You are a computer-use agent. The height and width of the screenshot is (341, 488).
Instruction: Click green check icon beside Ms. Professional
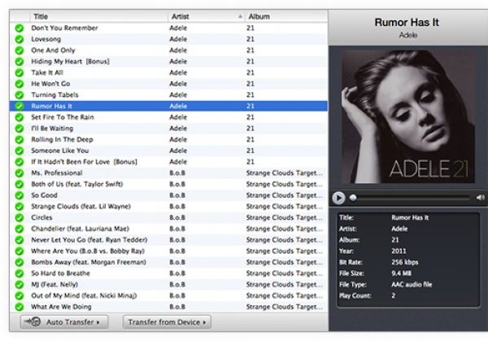20,173
